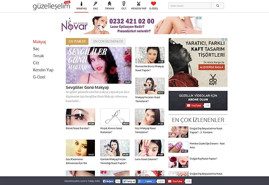
Task: Open the Lens Nasıl Çıkarılır thumbnail
Action: click(x=150, y=148)
